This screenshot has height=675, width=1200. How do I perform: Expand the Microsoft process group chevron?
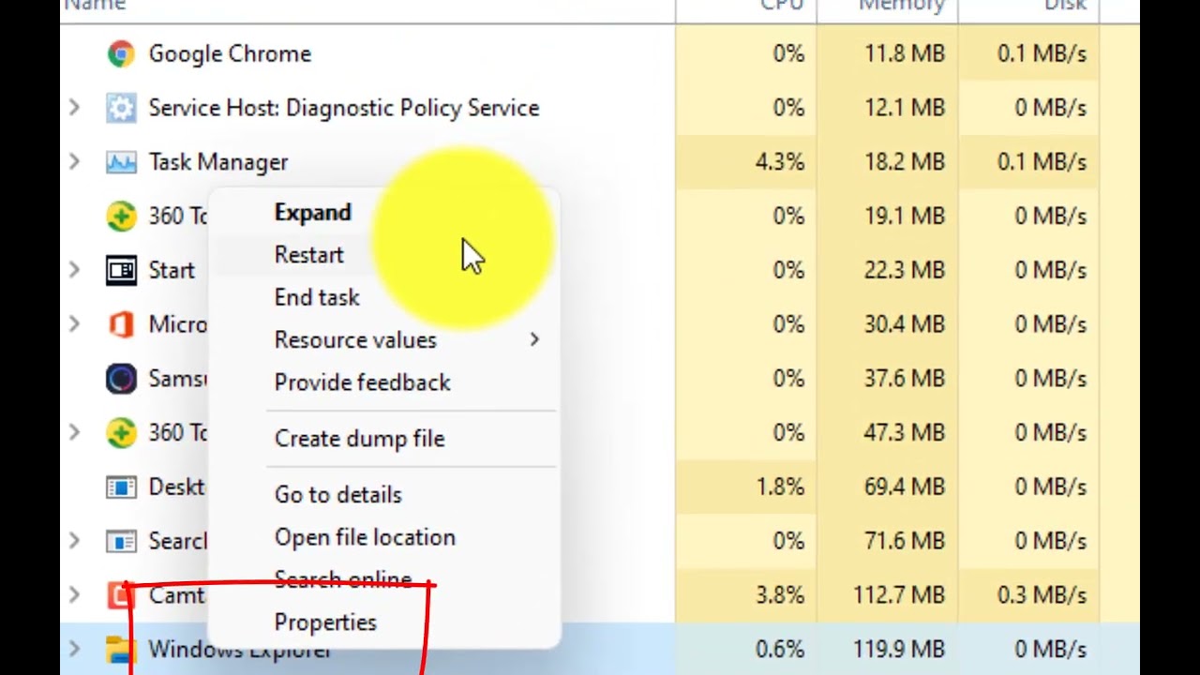[74, 324]
